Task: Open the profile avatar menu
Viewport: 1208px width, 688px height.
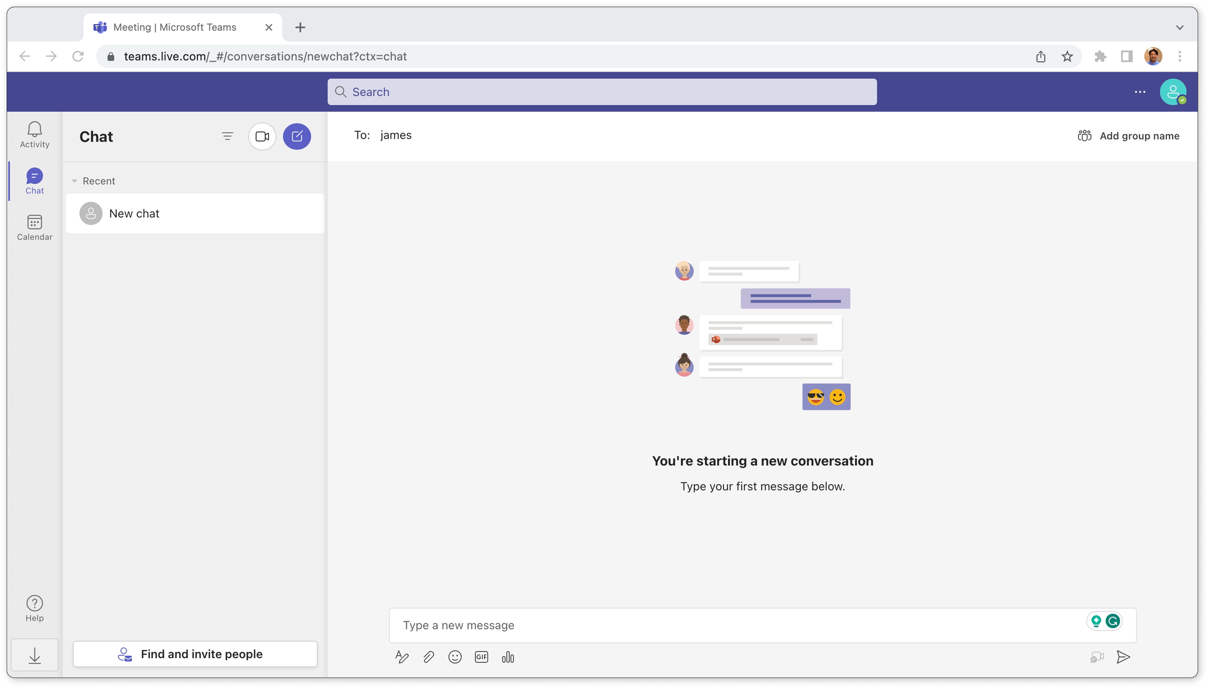Action: coord(1173,92)
